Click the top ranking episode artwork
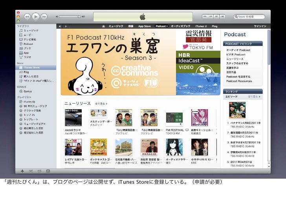 237,110
